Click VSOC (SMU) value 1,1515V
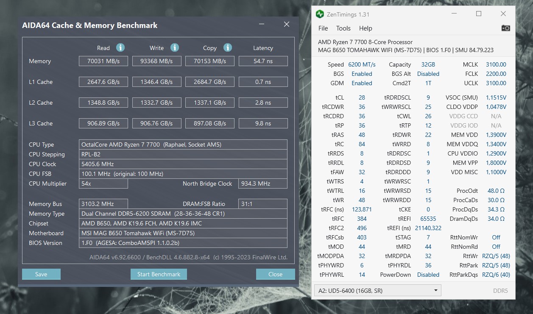 click(x=496, y=97)
